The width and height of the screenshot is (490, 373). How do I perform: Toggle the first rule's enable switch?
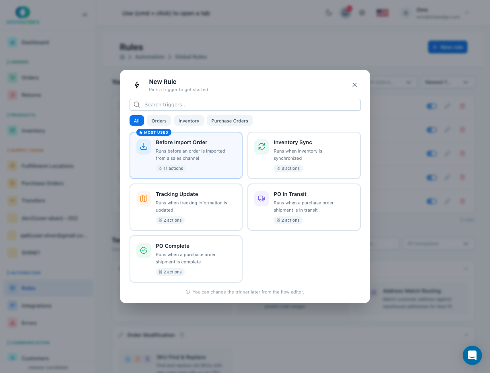point(432,106)
